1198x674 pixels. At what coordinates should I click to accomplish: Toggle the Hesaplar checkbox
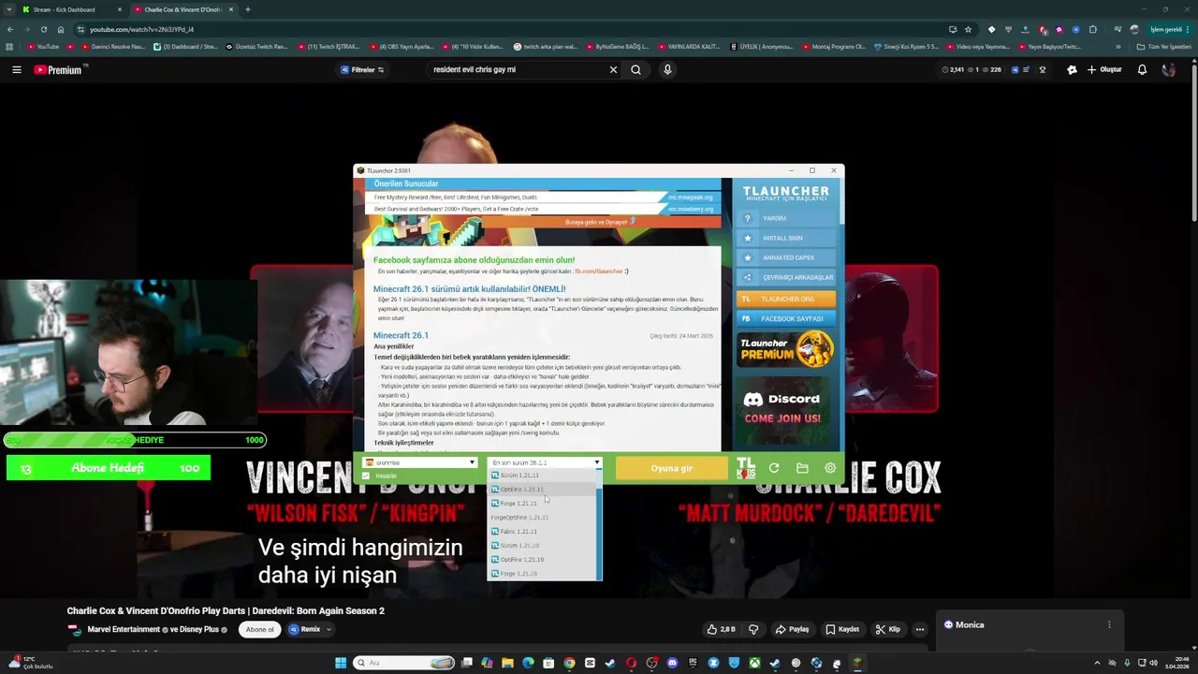point(366,476)
